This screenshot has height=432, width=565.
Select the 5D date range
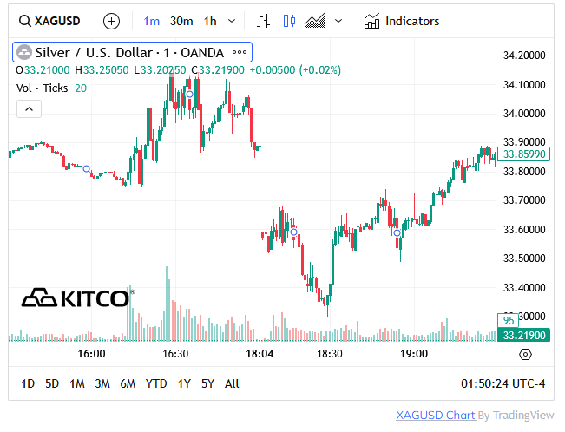[x=52, y=383]
